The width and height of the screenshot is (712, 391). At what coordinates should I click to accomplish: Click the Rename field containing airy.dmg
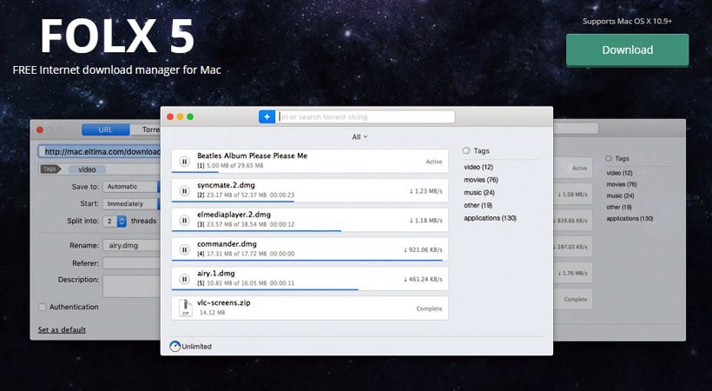coord(132,246)
